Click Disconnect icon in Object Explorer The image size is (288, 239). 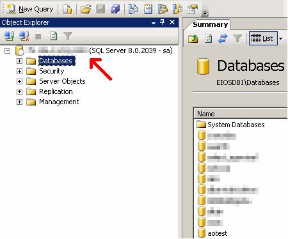click(24, 36)
